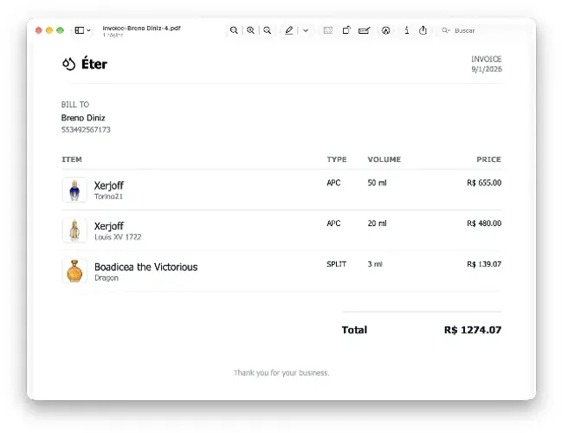562x433 pixels.
Task: Click the Torino21 subtitle
Action: point(108,197)
